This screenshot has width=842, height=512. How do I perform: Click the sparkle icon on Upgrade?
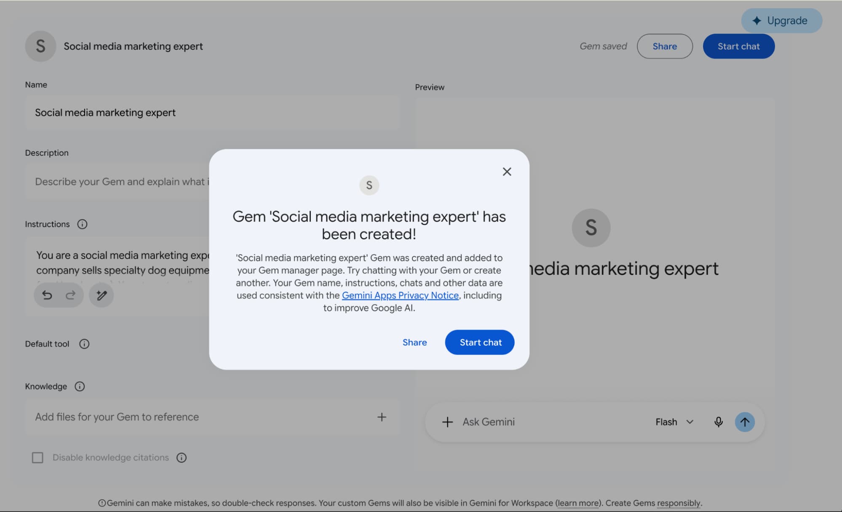tap(757, 21)
